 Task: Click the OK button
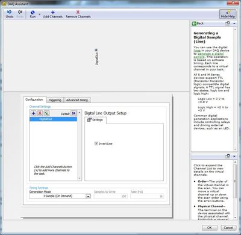[x=210, y=228]
